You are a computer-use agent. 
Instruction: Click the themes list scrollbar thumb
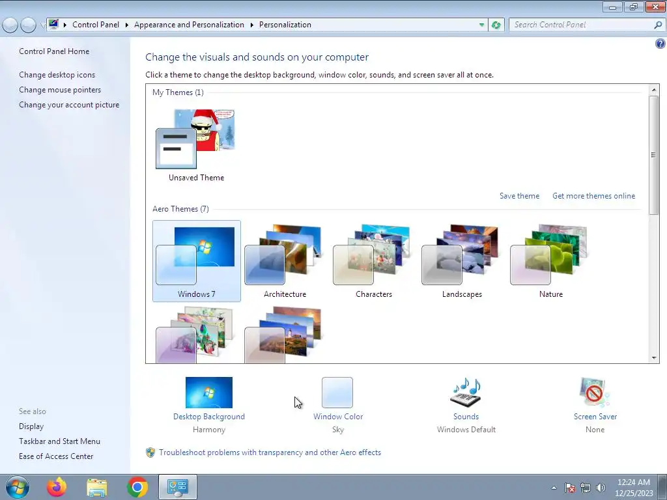coord(654,155)
